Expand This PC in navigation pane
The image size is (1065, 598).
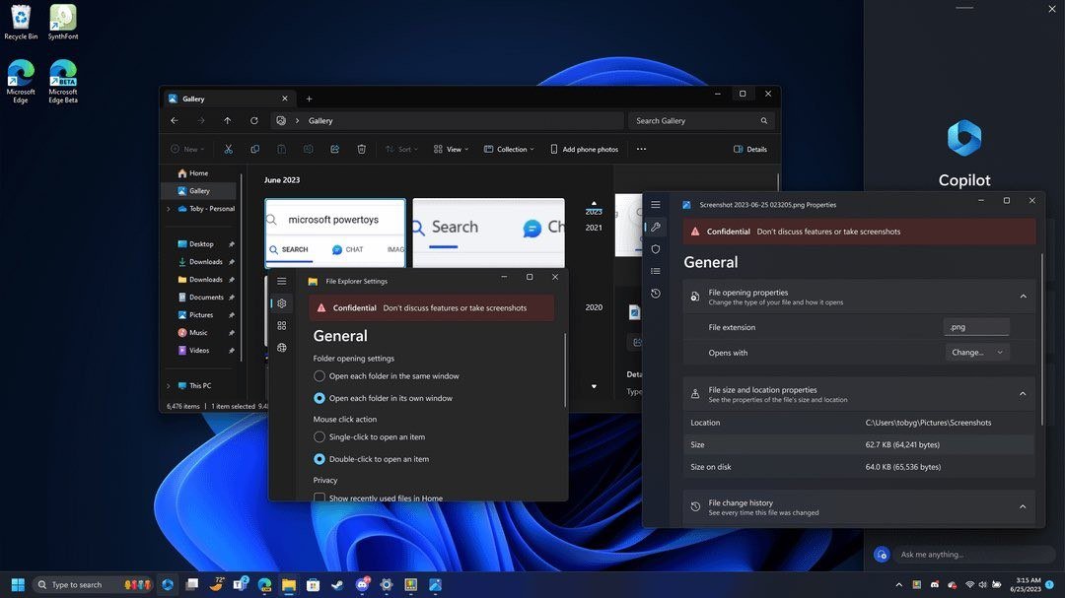169,385
